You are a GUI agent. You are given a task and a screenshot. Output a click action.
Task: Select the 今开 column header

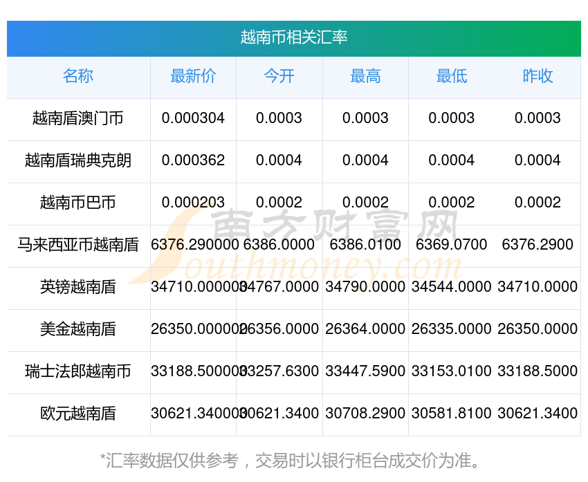point(279,77)
